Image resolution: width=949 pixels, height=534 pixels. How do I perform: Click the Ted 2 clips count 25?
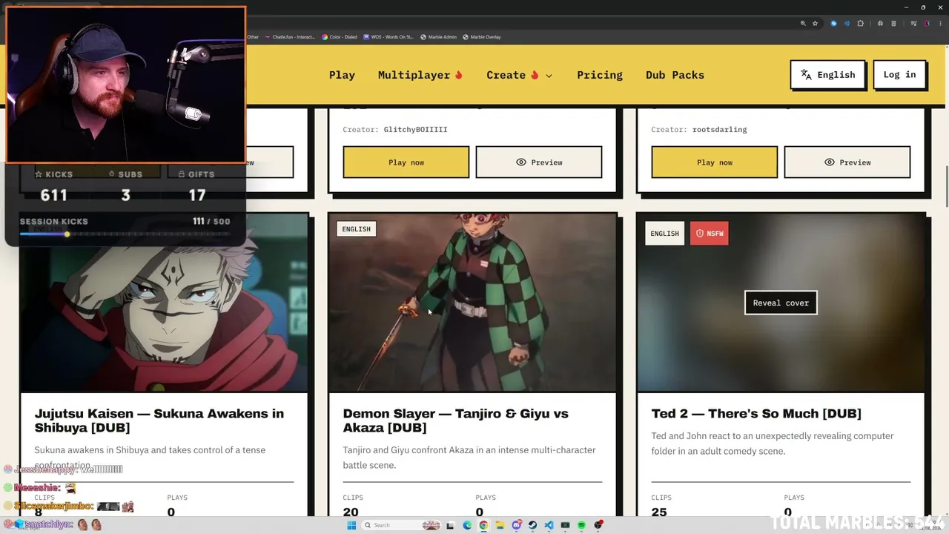tap(659, 512)
